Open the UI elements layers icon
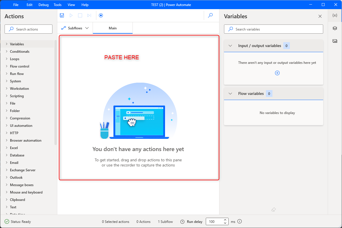The width and height of the screenshot is (342, 228). point(335,28)
